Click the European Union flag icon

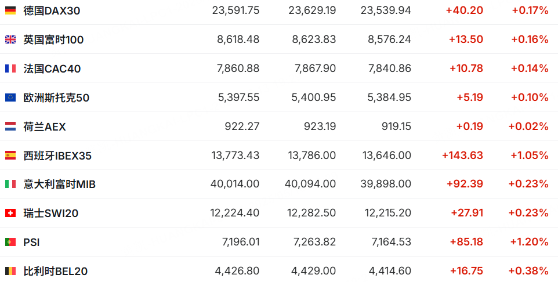click(10, 97)
